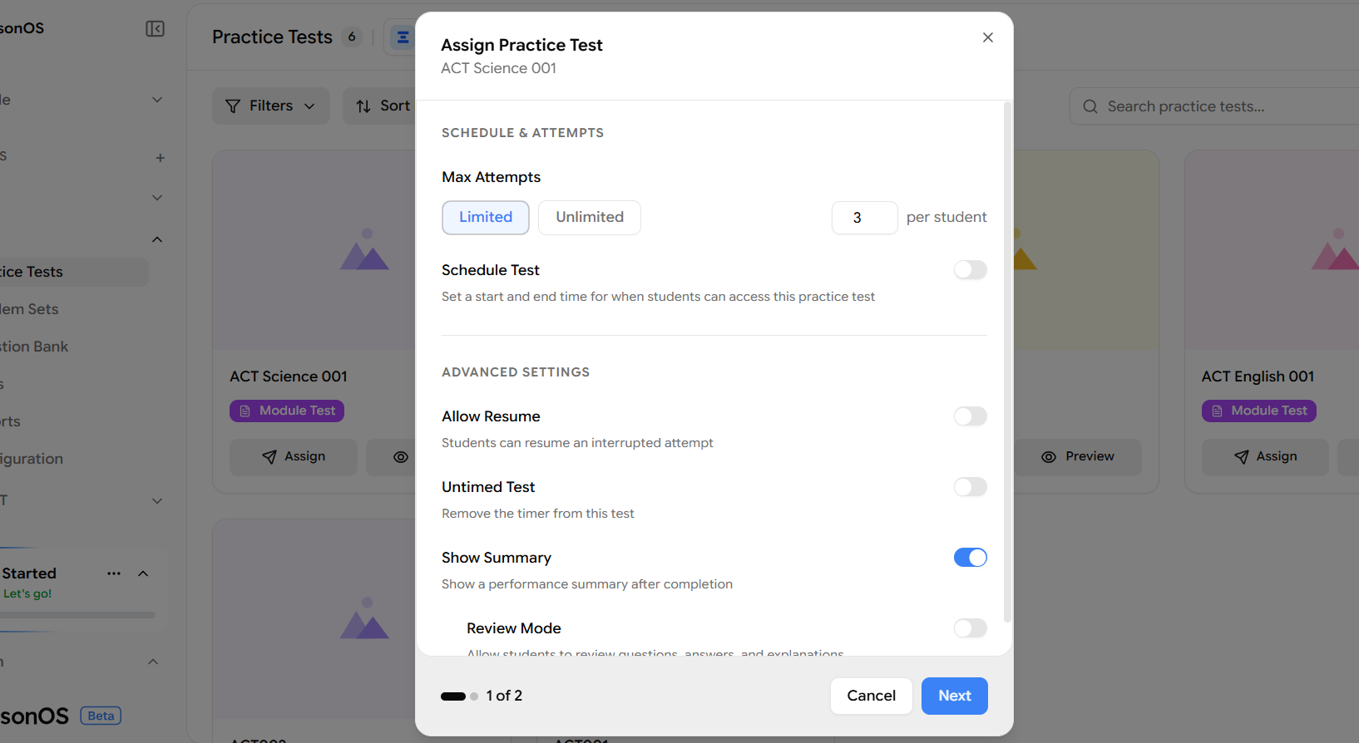This screenshot has height=743, width=1359.
Task: Enable the Schedule Test toggle
Action: click(970, 270)
